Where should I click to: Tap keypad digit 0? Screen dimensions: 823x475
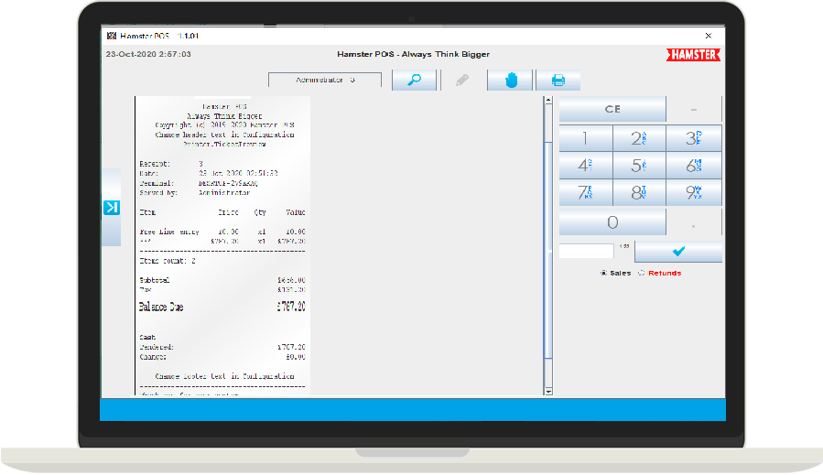[612, 222]
